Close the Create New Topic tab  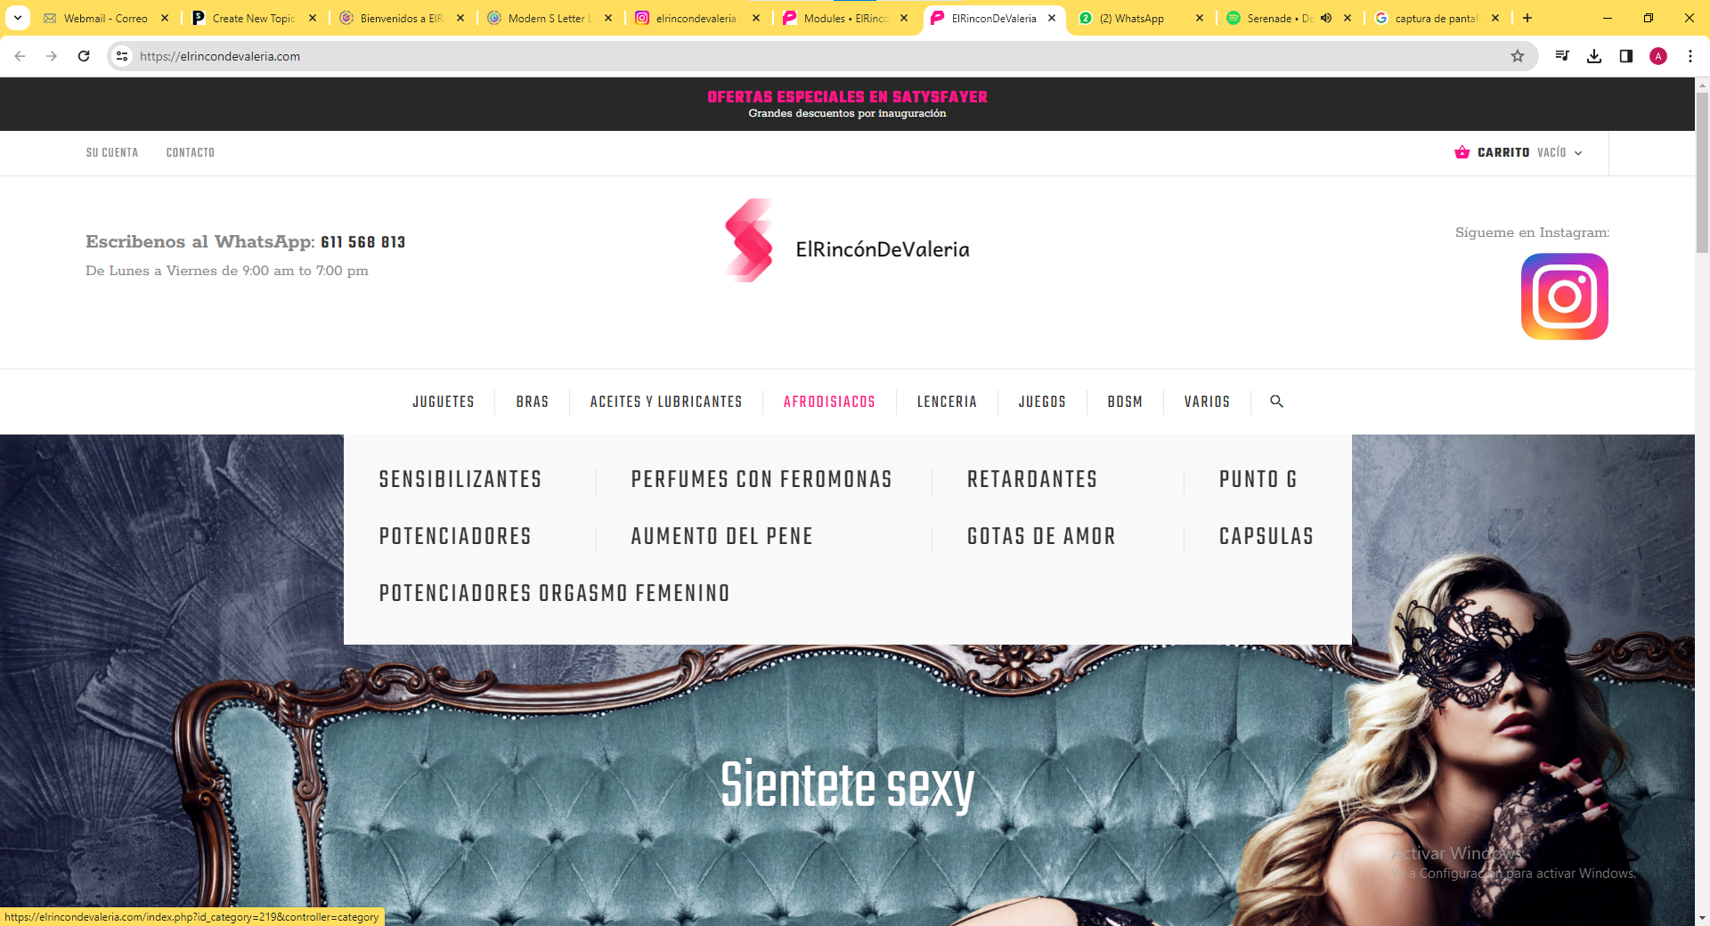click(x=313, y=18)
